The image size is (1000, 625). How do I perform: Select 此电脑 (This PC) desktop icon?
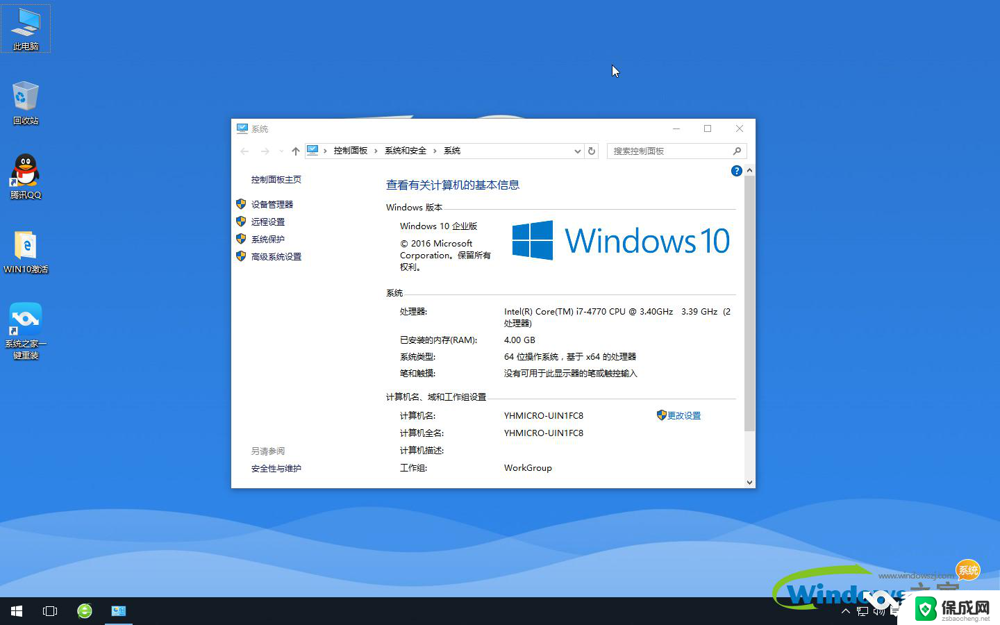pos(26,28)
